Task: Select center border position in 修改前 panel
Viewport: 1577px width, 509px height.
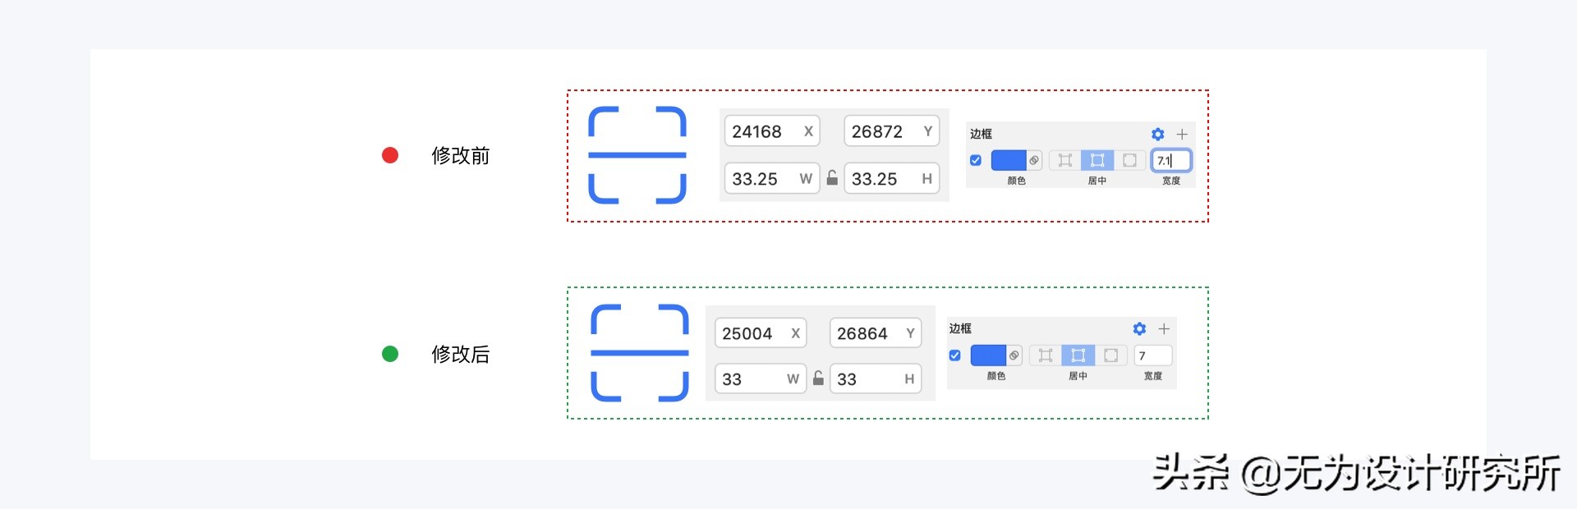Action: point(1097,160)
